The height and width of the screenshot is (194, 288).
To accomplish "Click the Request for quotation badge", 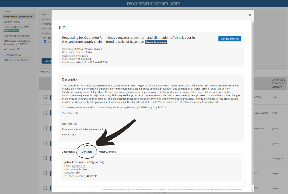I will (x=156, y=42).
